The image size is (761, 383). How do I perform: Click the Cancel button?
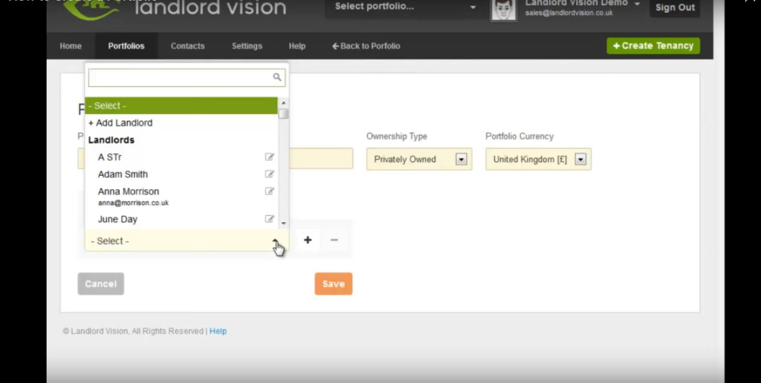click(x=101, y=284)
